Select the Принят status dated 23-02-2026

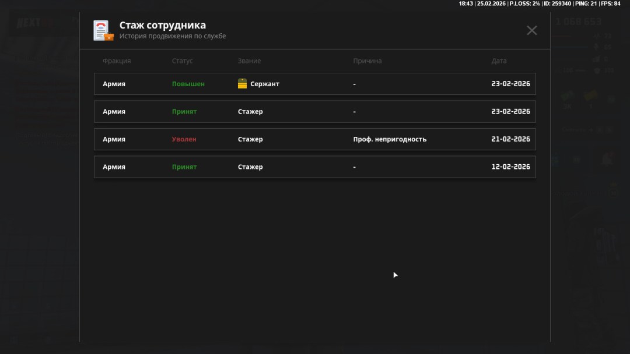[x=184, y=112]
